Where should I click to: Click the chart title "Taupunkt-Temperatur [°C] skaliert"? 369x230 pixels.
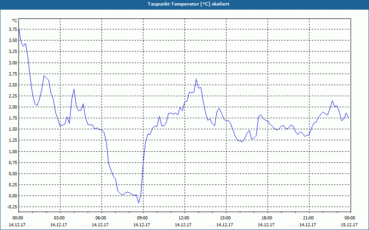click(189, 4)
